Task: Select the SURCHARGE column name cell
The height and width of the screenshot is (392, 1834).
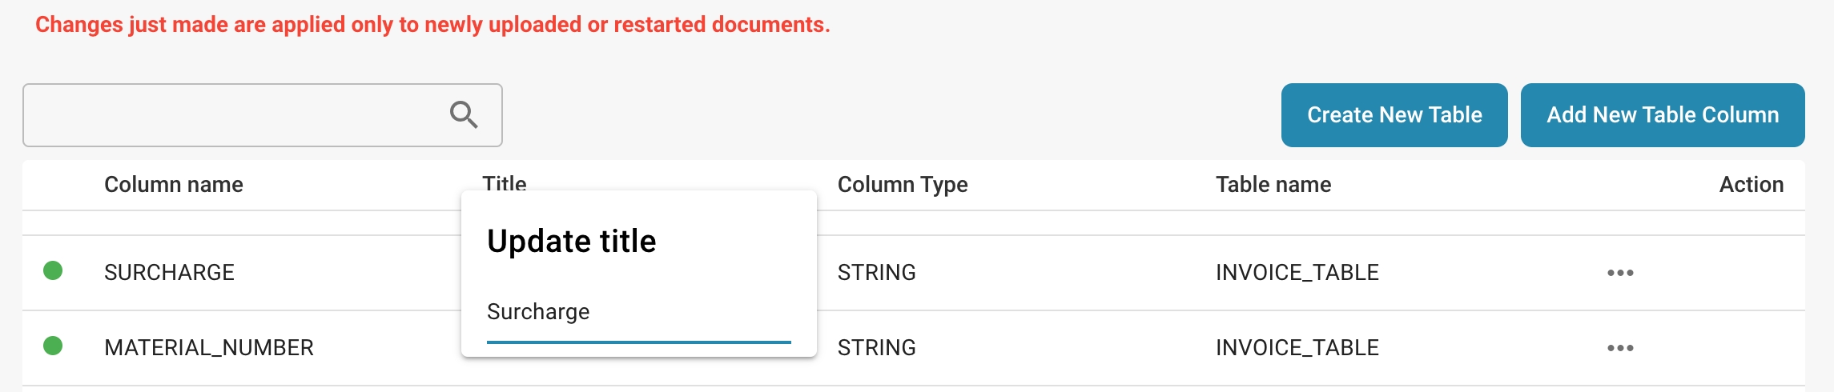Action: tap(169, 273)
